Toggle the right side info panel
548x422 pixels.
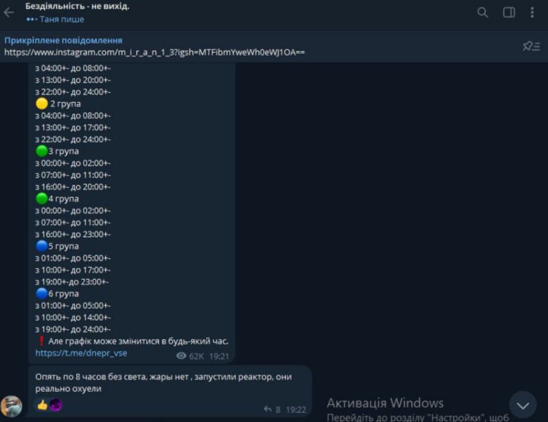(x=509, y=13)
